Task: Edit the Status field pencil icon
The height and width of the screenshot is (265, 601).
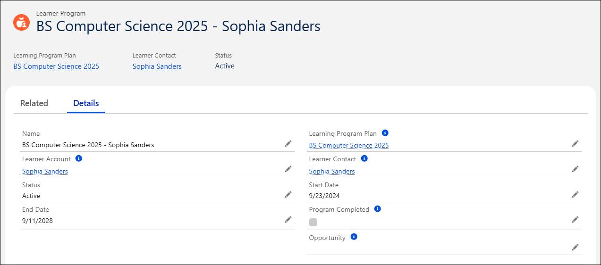Action: (x=288, y=194)
